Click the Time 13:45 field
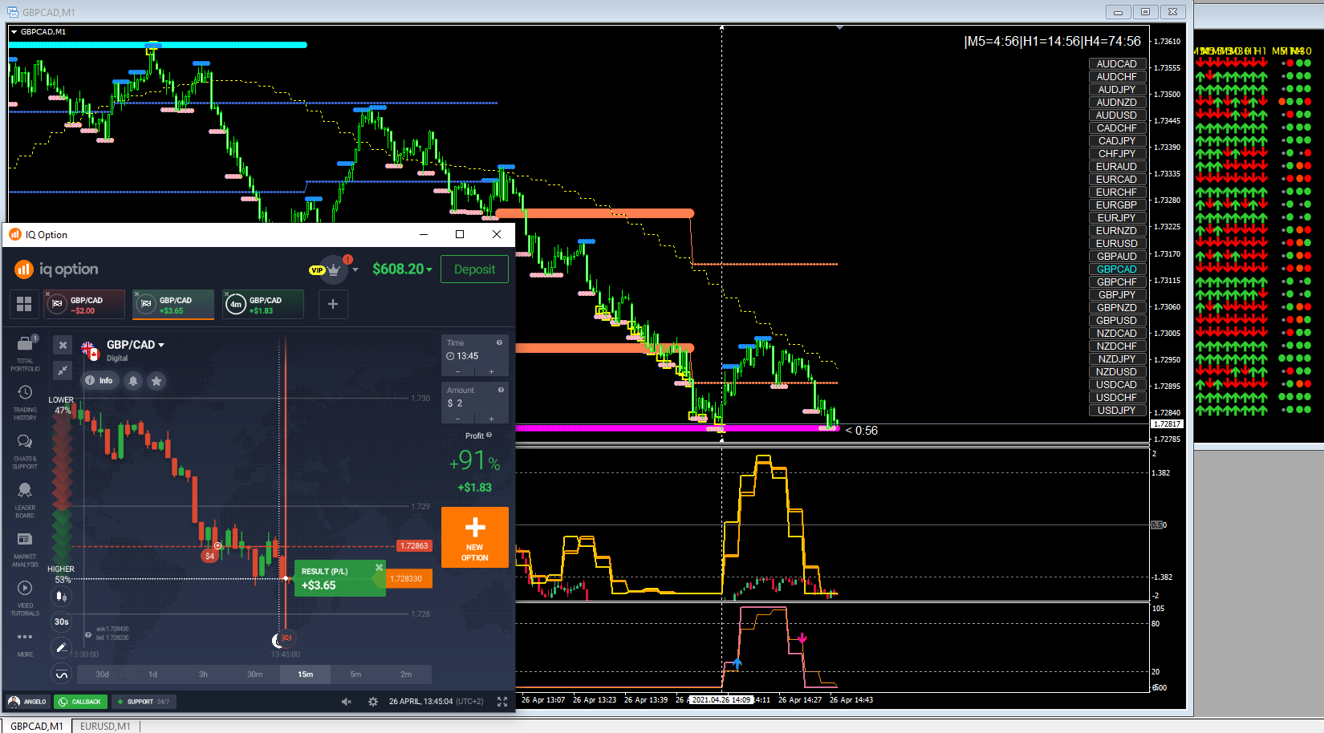 [x=474, y=356]
